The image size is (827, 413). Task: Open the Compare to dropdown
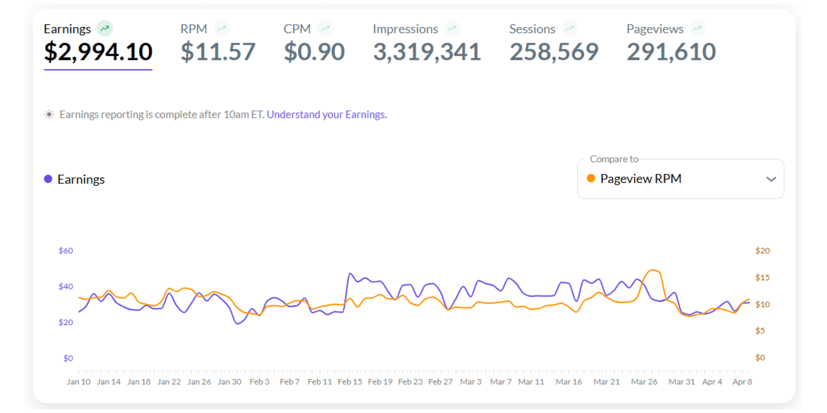pyautogui.click(x=680, y=179)
